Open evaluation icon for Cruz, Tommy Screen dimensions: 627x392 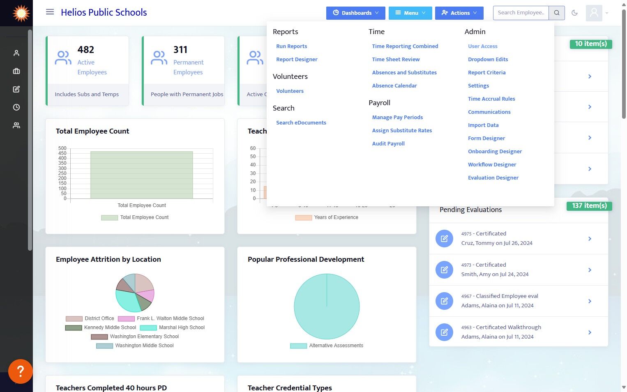[444, 239]
